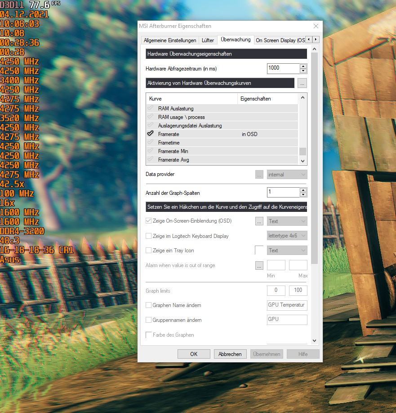Viewport: 396px width, 413px height.
Task: Select the Überwachung tab
Action: tap(236, 40)
